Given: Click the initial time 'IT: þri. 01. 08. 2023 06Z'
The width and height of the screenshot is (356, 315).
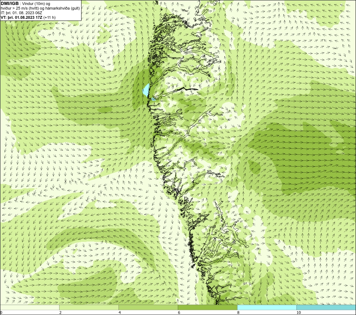Looking at the screenshot, I should (21, 13).
